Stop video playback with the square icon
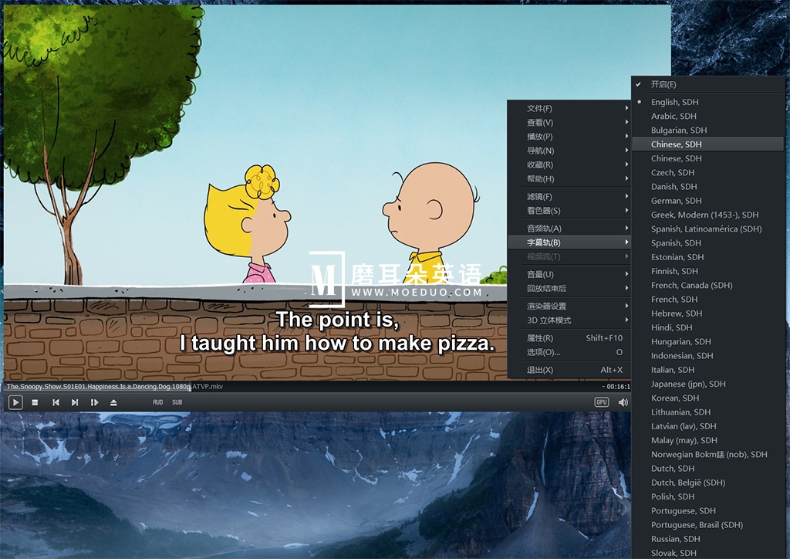The height and width of the screenshot is (559, 790). (35, 402)
